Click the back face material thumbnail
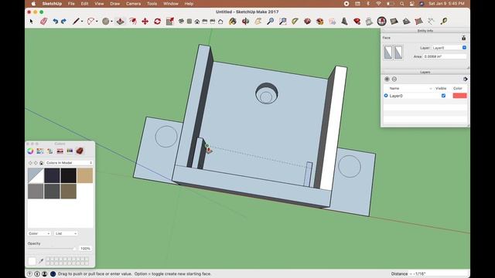495x278 pixels. [x=398, y=53]
